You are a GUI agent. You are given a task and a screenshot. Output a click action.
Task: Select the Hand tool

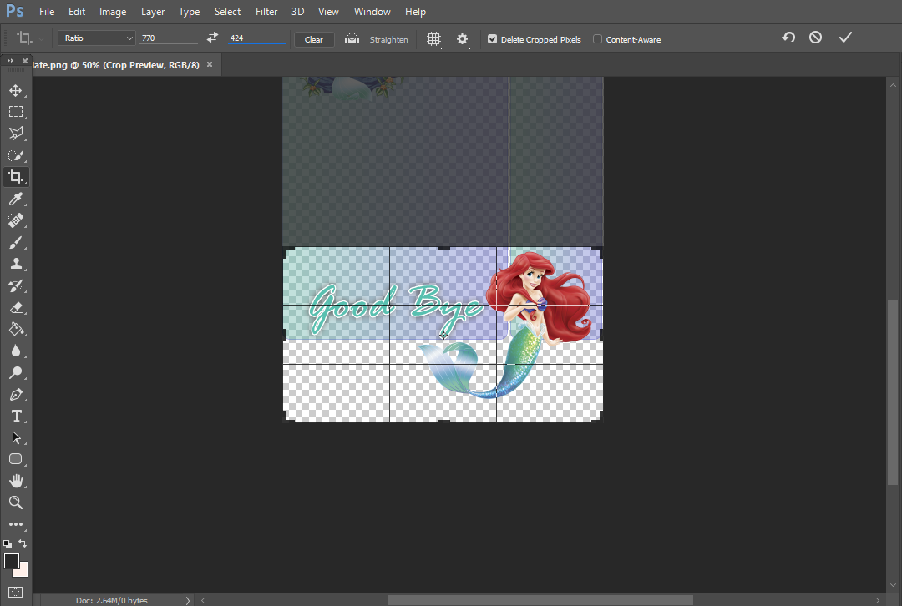[16, 481]
